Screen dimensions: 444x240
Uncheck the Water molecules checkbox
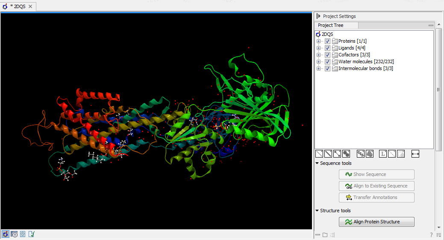point(328,61)
